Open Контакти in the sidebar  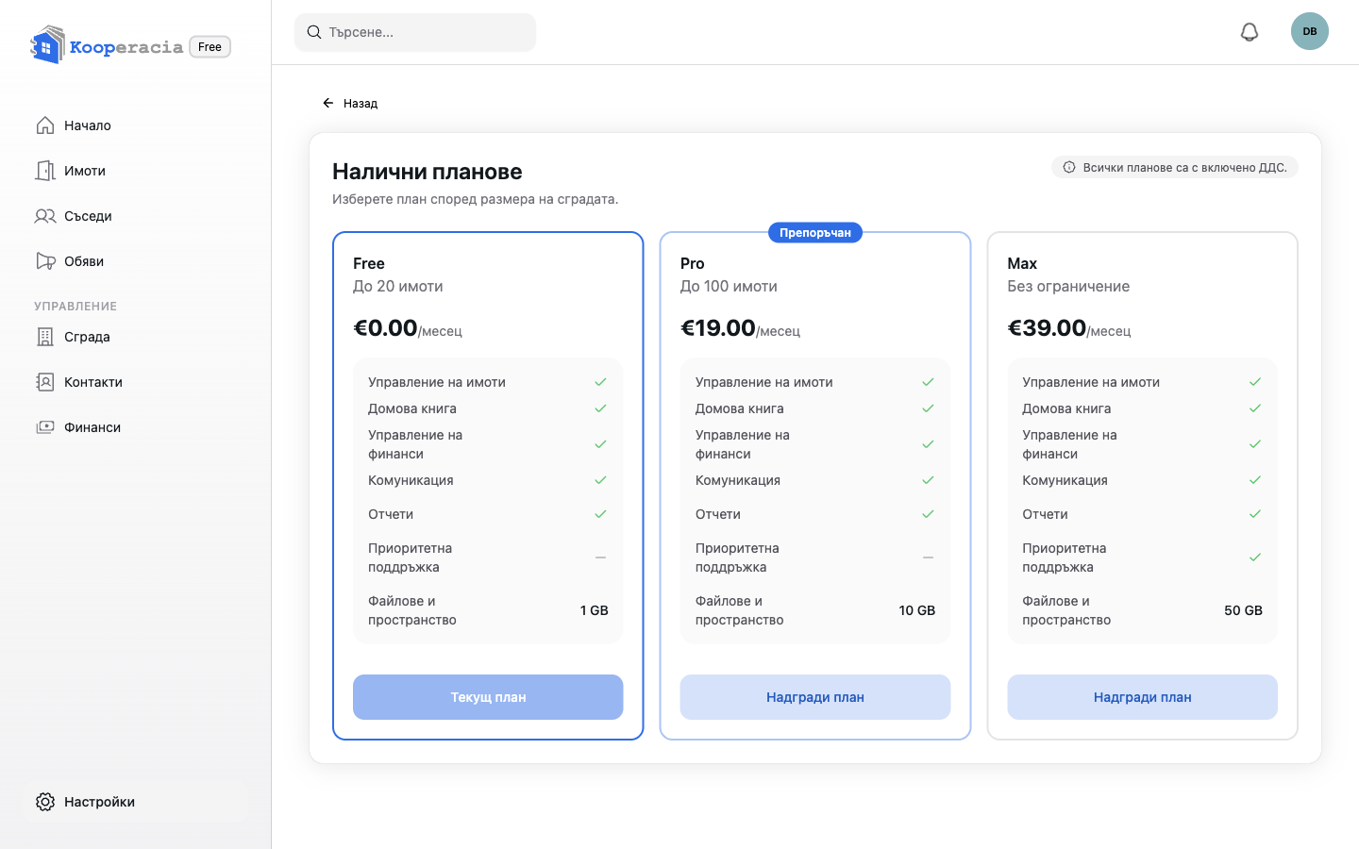coord(136,382)
